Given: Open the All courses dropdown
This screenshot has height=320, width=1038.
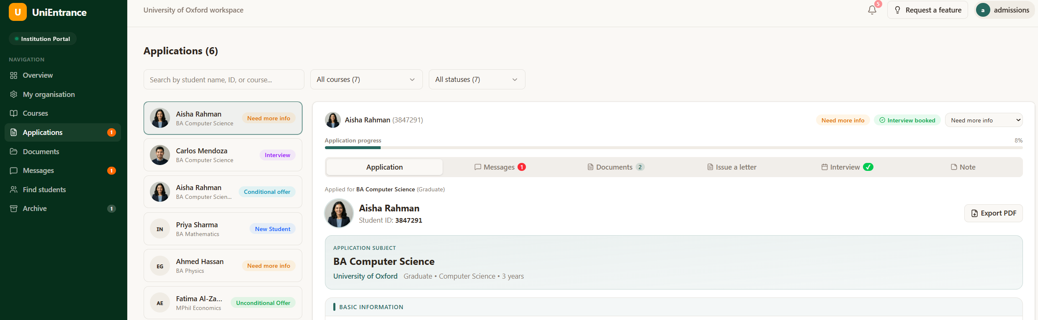Looking at the screenshot, I should tap(366, 79).
